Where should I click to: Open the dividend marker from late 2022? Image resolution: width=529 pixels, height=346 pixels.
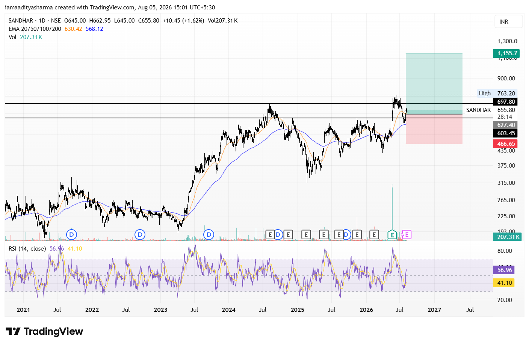pos(140,235)
